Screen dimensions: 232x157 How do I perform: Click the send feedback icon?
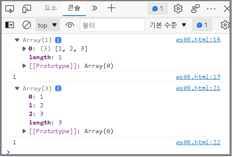tap(195, 9)
